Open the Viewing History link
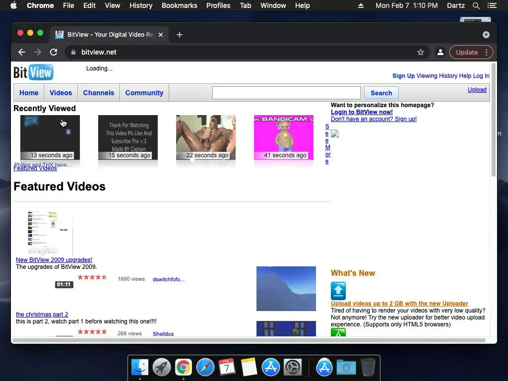Image resolution: width=508 pixels, height=381 pixels. 437,76
